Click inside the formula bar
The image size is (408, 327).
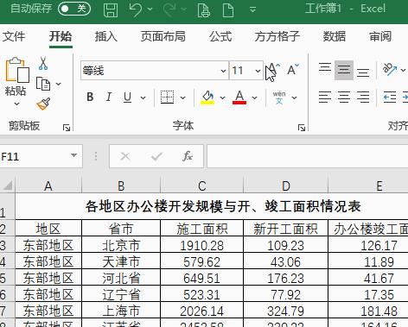308,156
